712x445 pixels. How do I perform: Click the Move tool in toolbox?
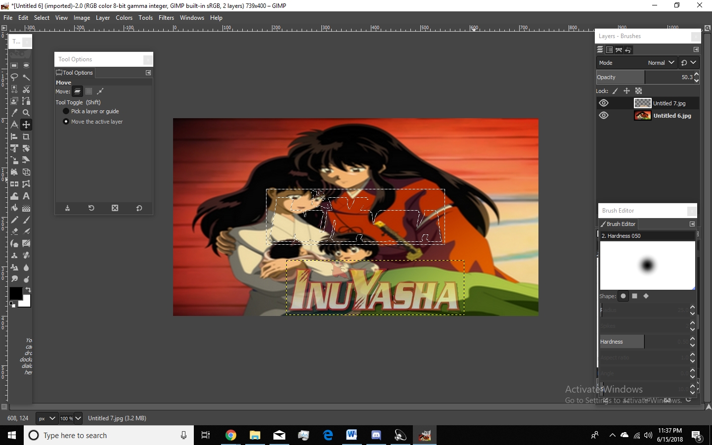tap(26, 125)
